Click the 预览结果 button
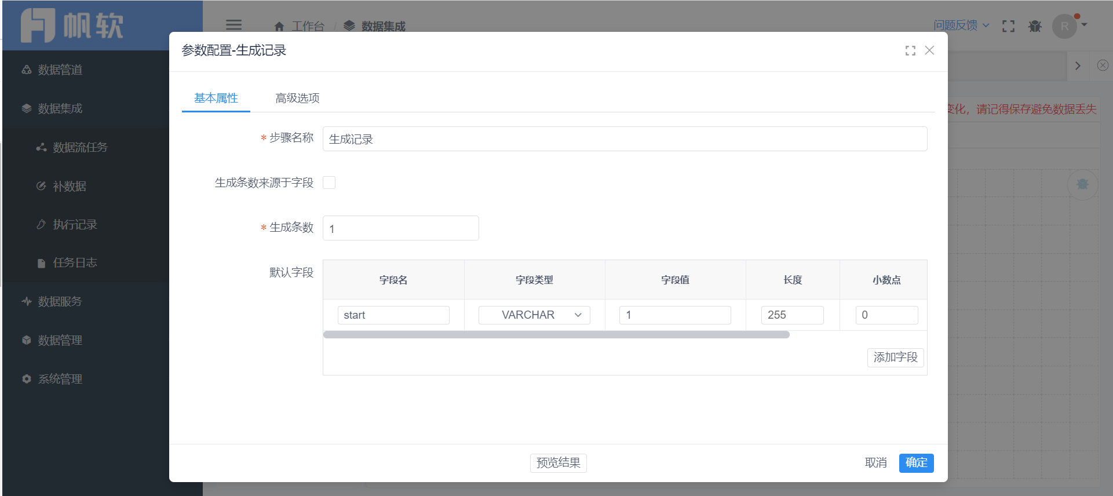1113x496 pixels. (558, 463)
